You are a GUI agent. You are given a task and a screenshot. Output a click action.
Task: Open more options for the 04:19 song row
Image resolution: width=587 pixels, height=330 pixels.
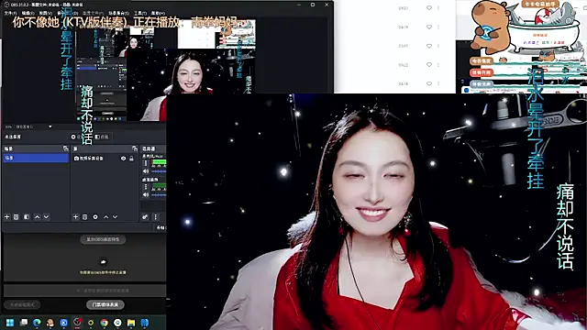(438, 27)
